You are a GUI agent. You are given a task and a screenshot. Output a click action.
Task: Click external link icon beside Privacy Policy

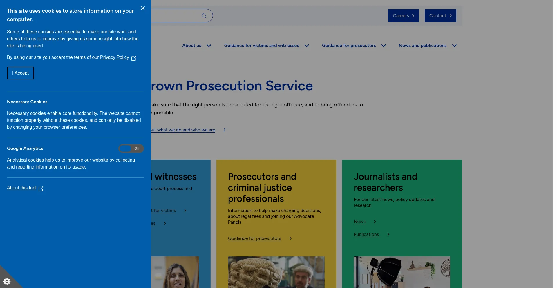coord(134,58)
